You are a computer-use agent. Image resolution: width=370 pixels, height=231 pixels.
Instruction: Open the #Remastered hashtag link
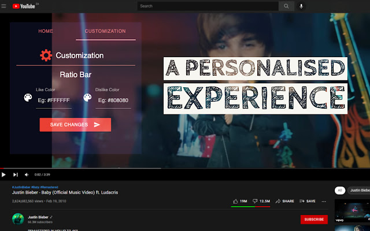click(49, 187)
